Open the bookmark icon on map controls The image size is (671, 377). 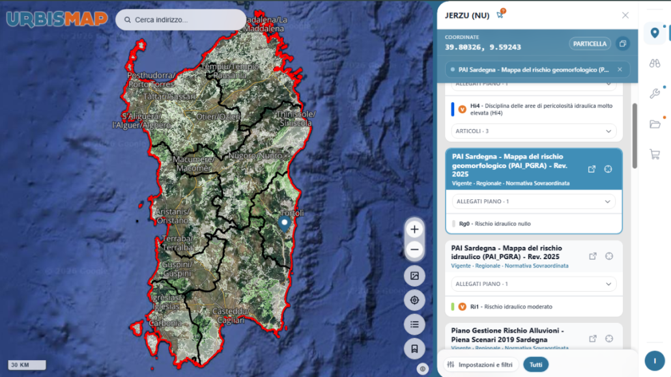click(x=414, y=349)
